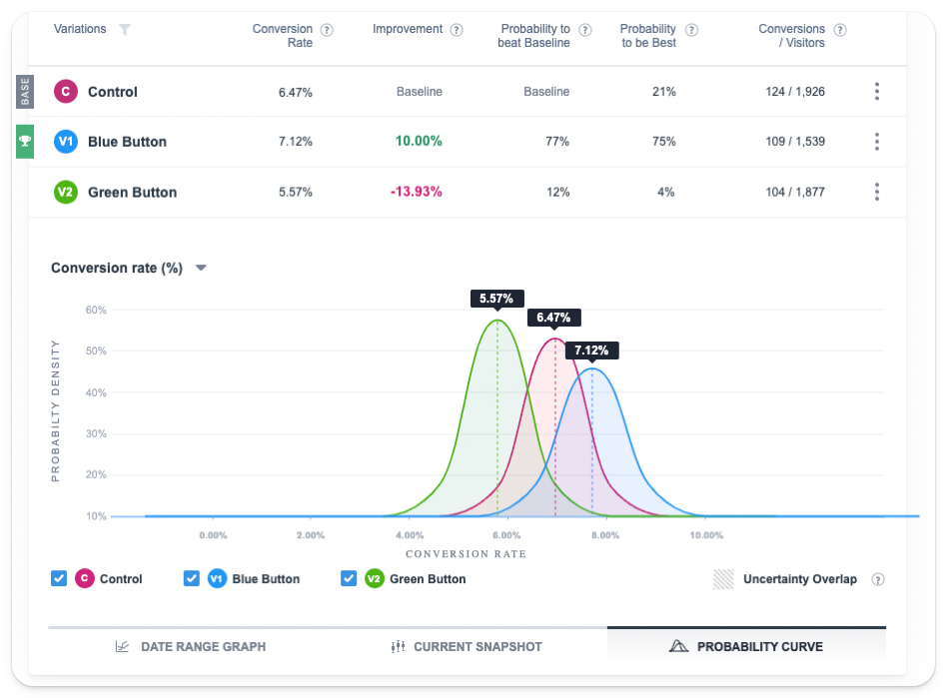Open the three-dot menu for Control row
The width and height of the screenshot is (947, 698).
click(x=877, y=92)
